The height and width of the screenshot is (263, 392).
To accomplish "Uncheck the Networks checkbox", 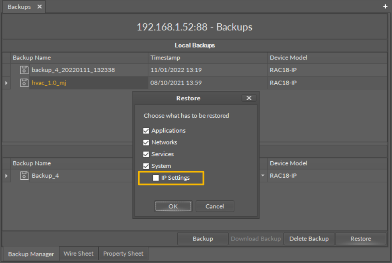I will [x=146, y=143].
